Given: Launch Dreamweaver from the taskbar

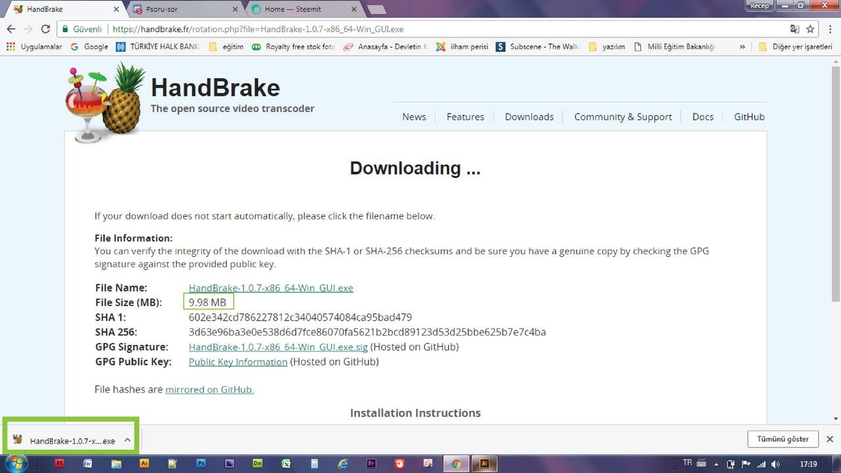Looking at the screenshot, I should pyautogui.click(x=258, y=463).
